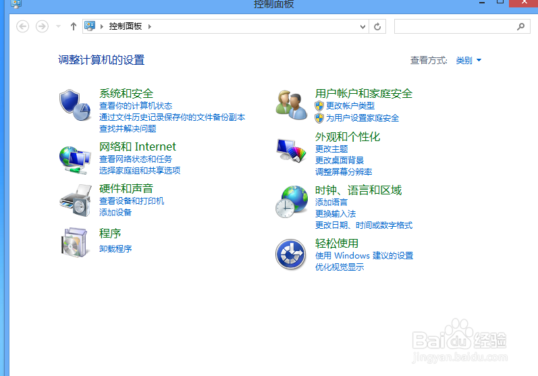This screenshot has width=538, height=376.
Task: Click the Control Panel title bar icon
Action: [x=16, y=4]
